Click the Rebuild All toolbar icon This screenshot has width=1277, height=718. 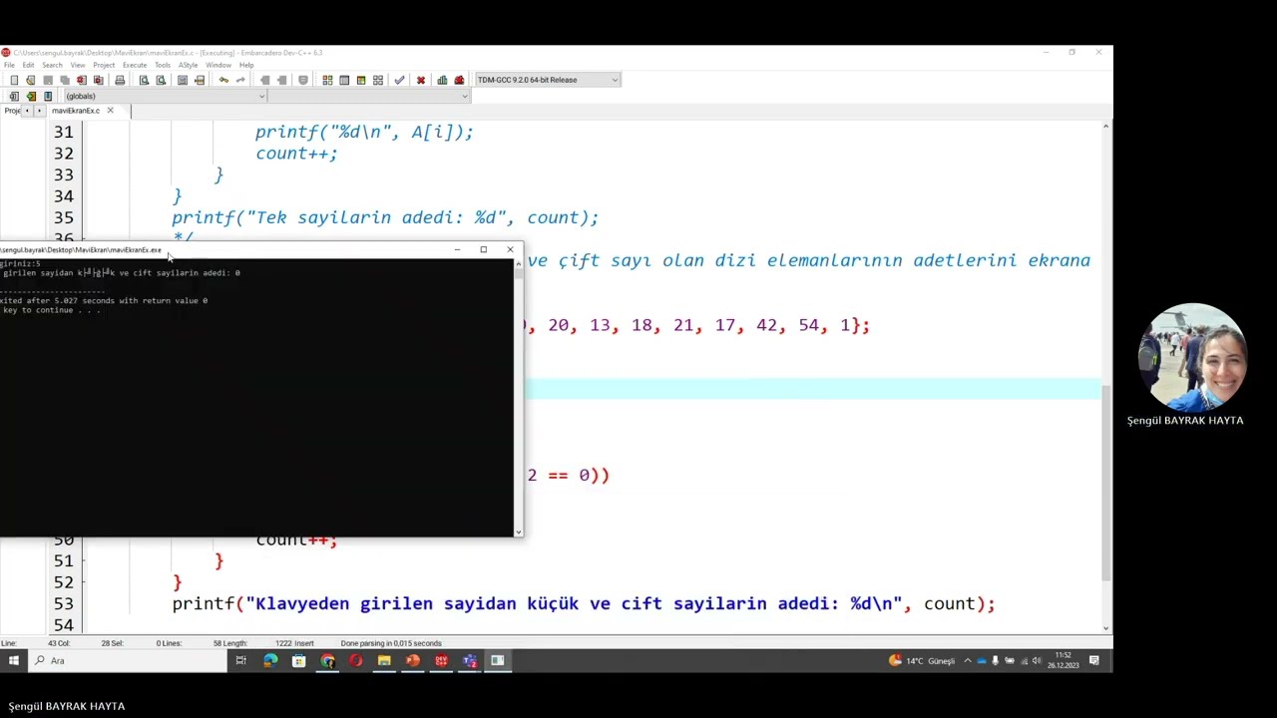pos(378,80)
